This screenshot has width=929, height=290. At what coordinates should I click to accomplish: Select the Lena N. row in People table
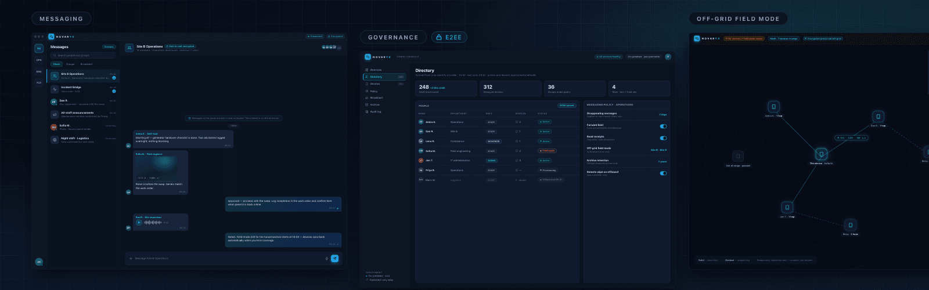click(498, 141)
